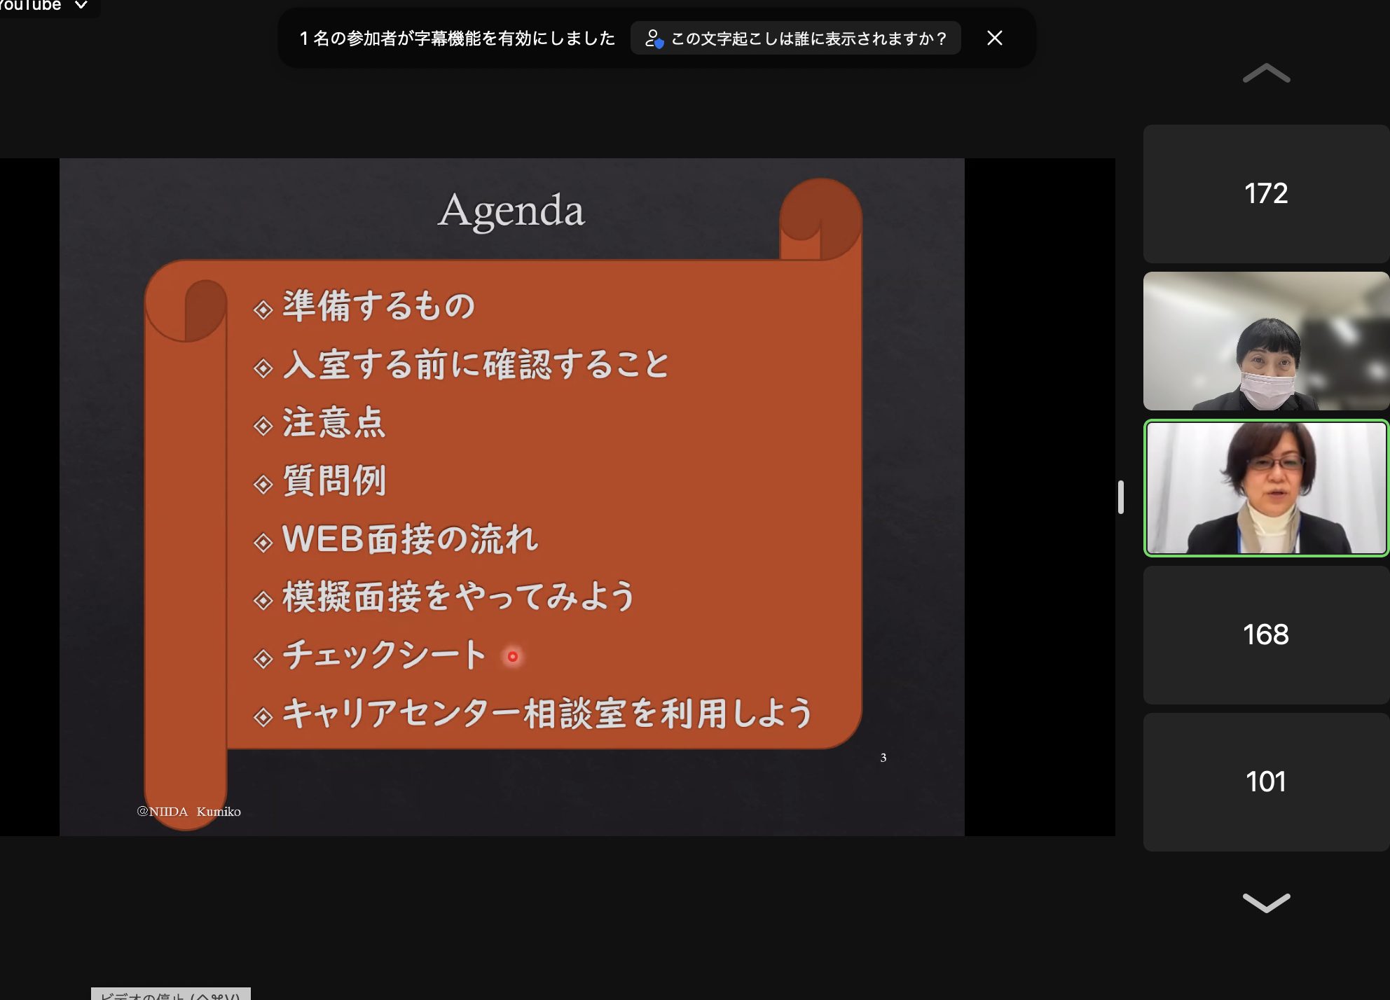Click the red laser pointer dot

[x=513, y=657]
